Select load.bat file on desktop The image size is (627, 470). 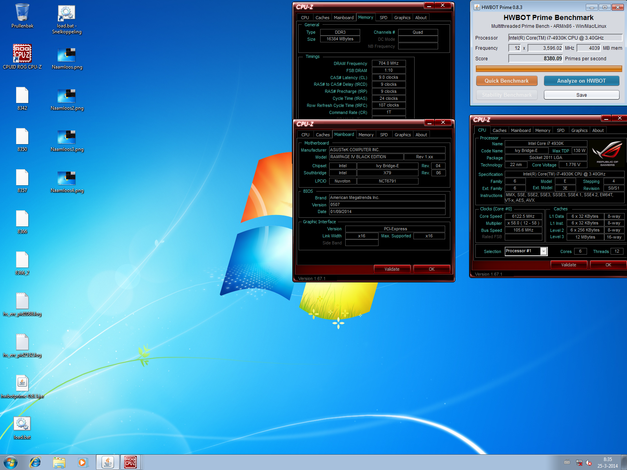point(22,427)
